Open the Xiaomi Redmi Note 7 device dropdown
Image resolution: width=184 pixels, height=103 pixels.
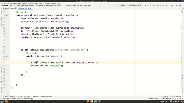coord(135,5)
